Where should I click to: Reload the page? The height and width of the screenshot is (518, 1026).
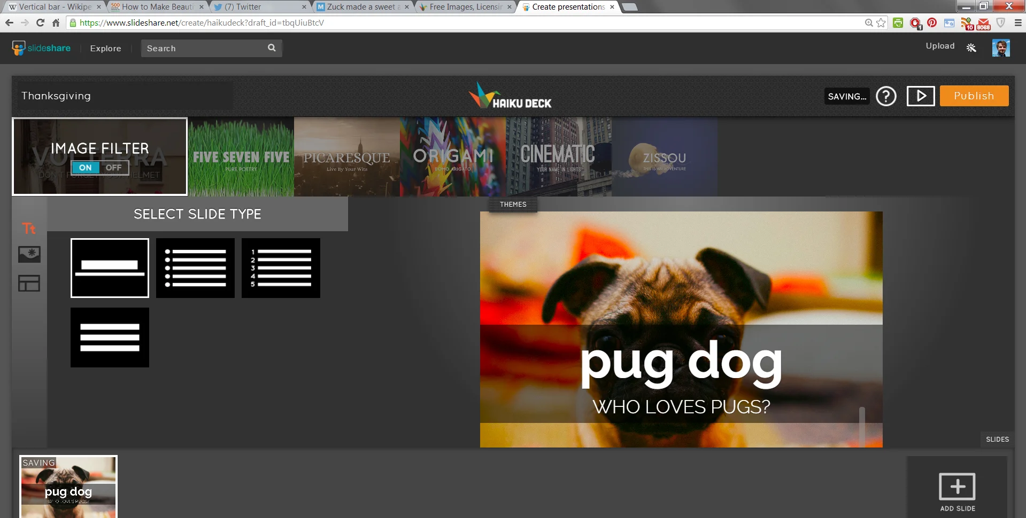tap(40, 22)
